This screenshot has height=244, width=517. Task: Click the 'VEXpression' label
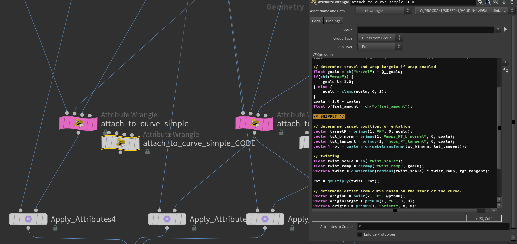point(323,55)
